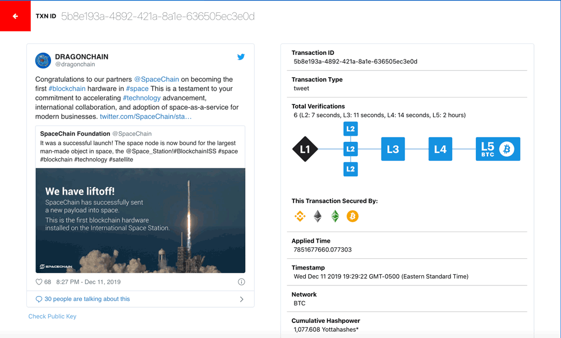Open the We have liftoff rocket image
Viewport: 561px width, 338px height.
tap(140, 220)
